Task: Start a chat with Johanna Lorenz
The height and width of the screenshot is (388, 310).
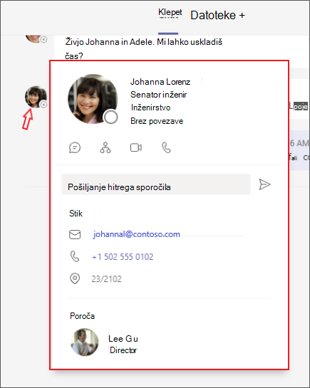Action: 75,148
